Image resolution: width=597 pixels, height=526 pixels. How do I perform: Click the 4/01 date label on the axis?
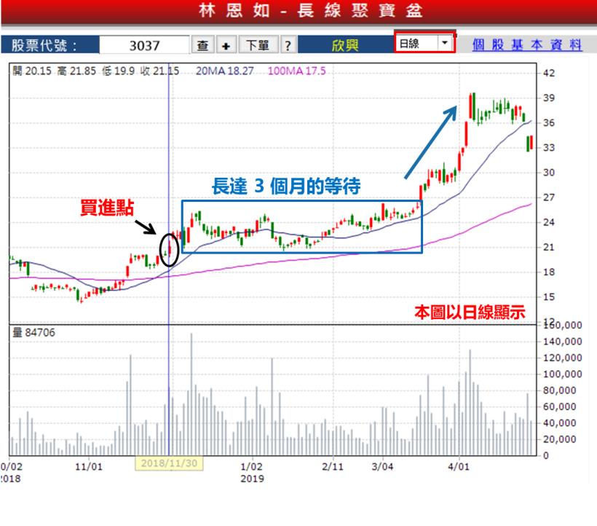click(x=459, y=466)
